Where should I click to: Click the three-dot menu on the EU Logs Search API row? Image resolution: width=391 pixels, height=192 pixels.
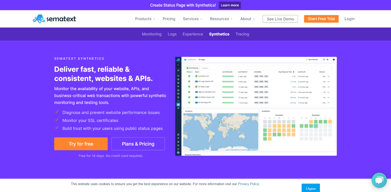[328, 82]
